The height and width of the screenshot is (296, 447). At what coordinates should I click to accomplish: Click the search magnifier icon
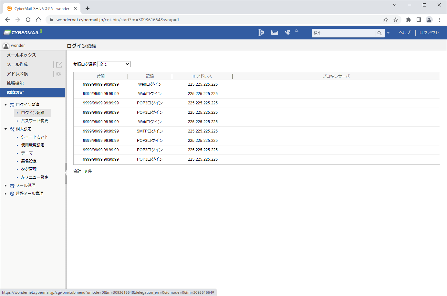click(379, 33)
